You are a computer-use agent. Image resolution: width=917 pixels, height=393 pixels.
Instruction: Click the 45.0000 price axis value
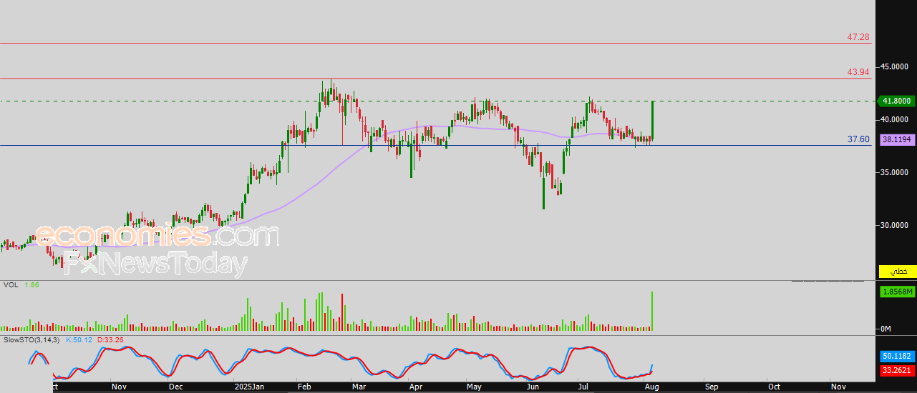(896, 66)
